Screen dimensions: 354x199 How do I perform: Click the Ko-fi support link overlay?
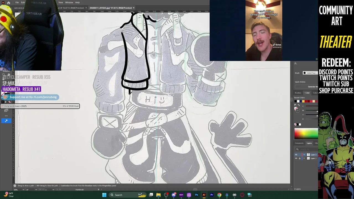point(30,97)
